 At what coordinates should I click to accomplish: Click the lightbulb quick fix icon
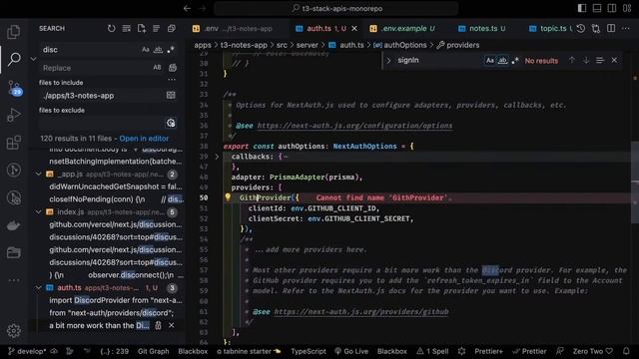pyautogui.click(x=228, y=197)
